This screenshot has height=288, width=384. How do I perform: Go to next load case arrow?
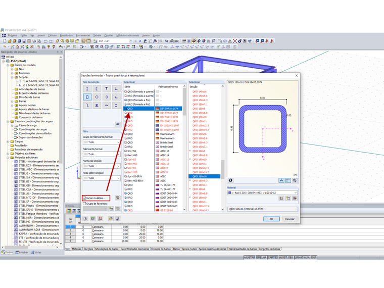pyautogui.click(x=140, y=41)
